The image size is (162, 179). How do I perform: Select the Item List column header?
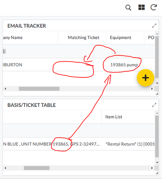click(x=128, y=117)
